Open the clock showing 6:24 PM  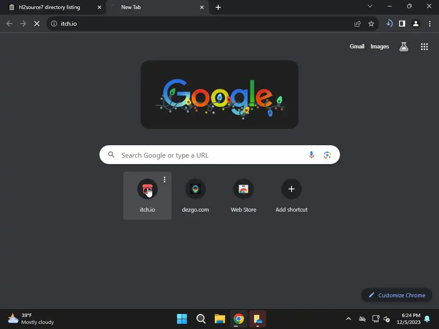click(x=409, y=319)
